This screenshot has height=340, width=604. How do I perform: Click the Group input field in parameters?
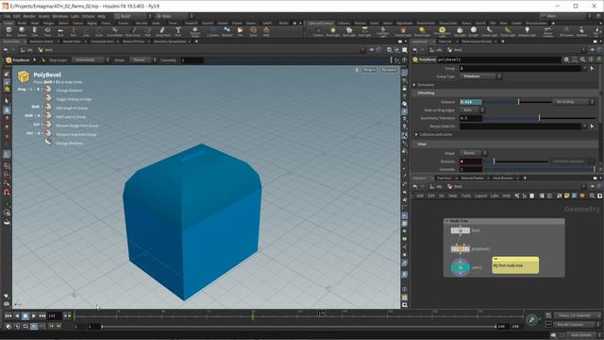[x=520, y=68]
